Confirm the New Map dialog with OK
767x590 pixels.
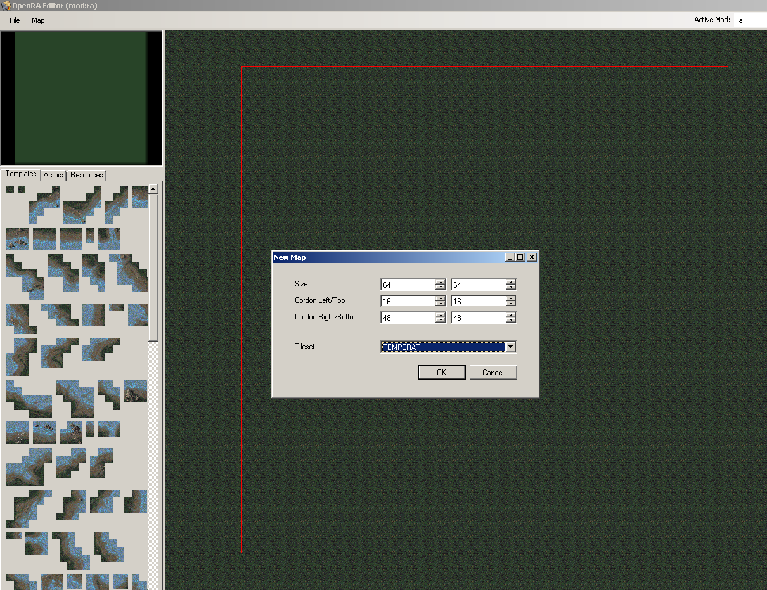442,372
